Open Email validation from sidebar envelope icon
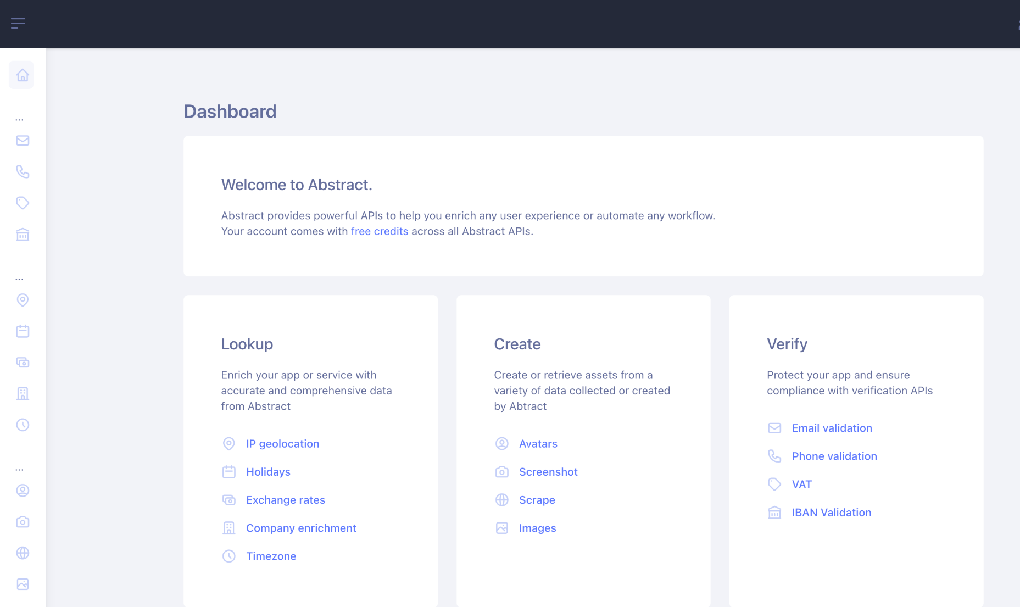This screenshot has height=607, width=1020. click(23, 141)
